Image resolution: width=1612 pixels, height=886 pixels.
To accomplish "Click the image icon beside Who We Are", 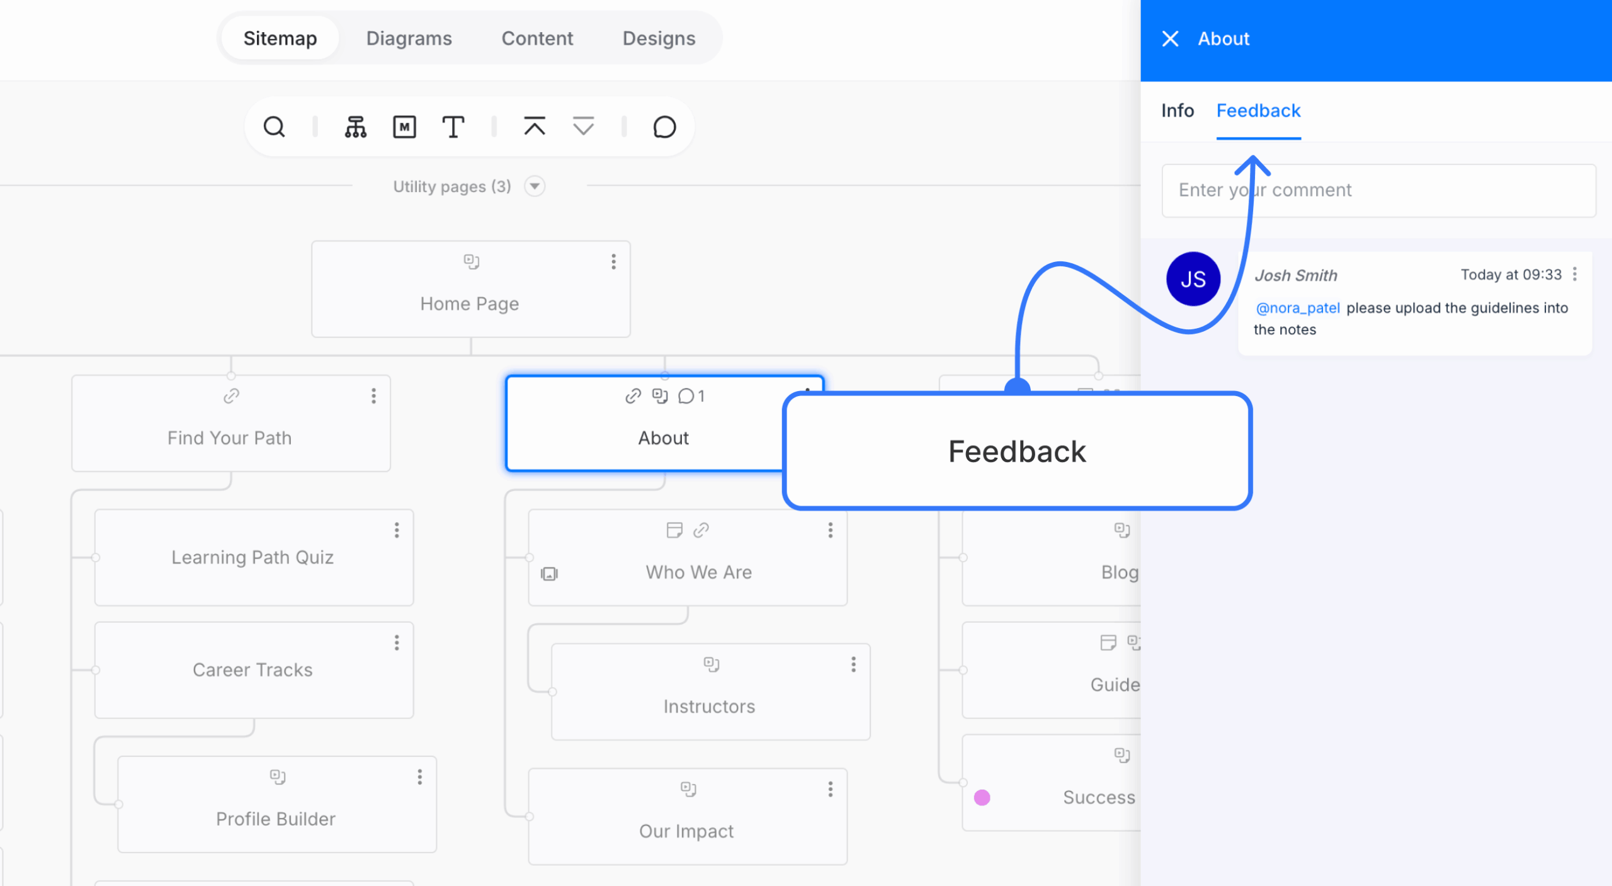I will [549, 573].
